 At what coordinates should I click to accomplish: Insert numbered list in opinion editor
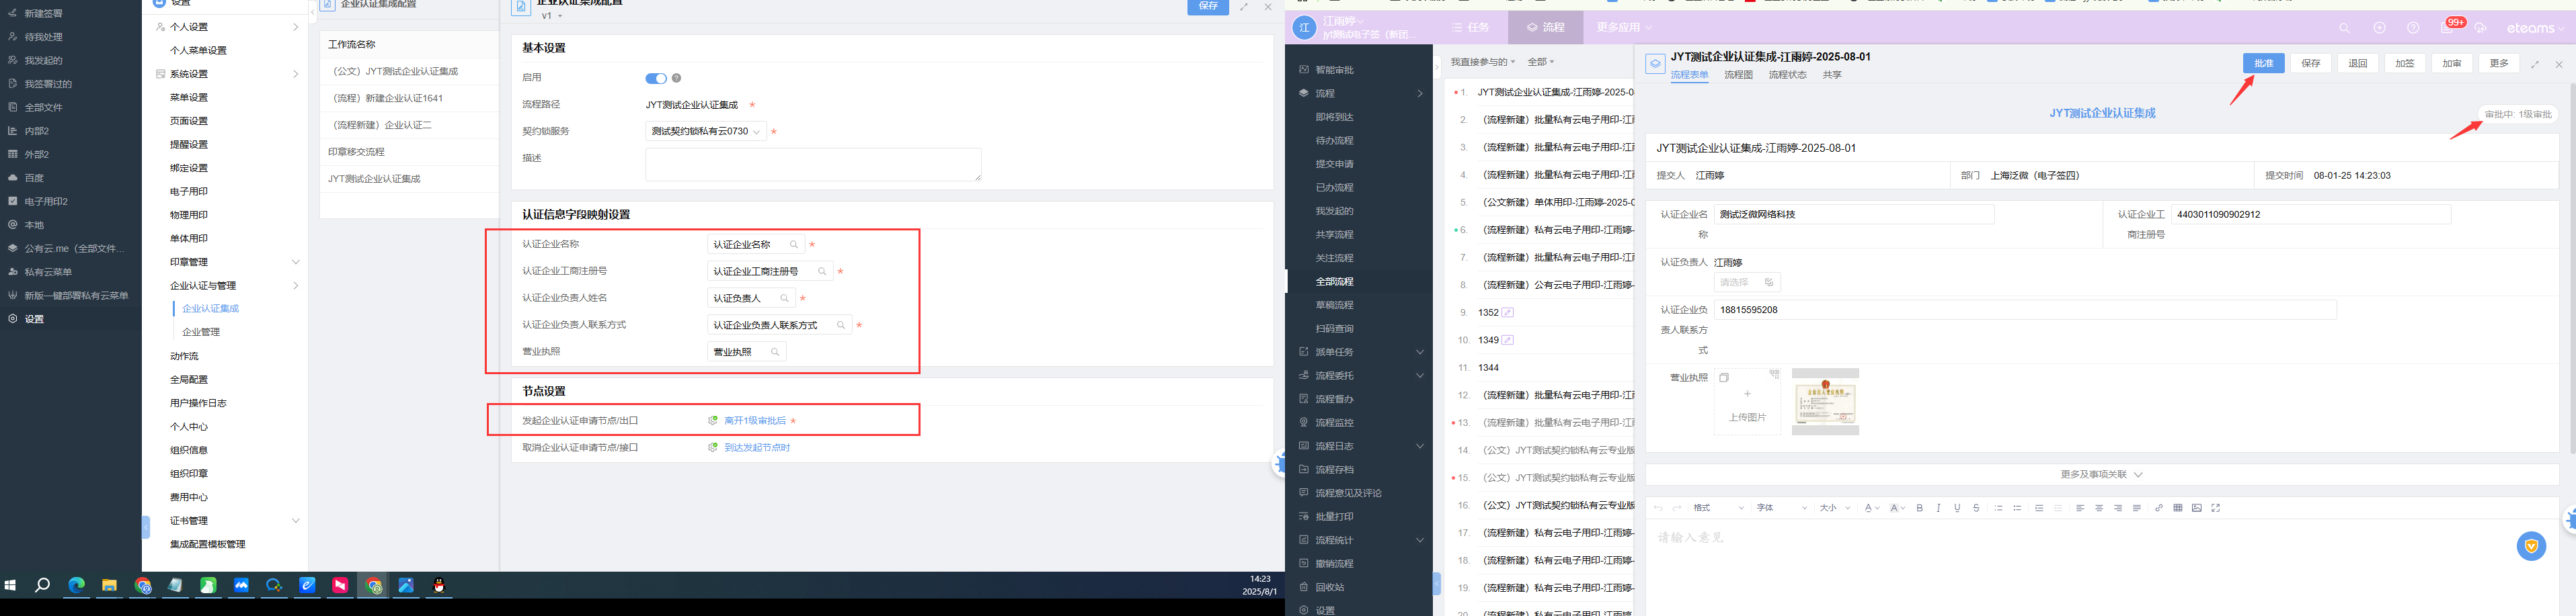click(x=1998, y=508)
